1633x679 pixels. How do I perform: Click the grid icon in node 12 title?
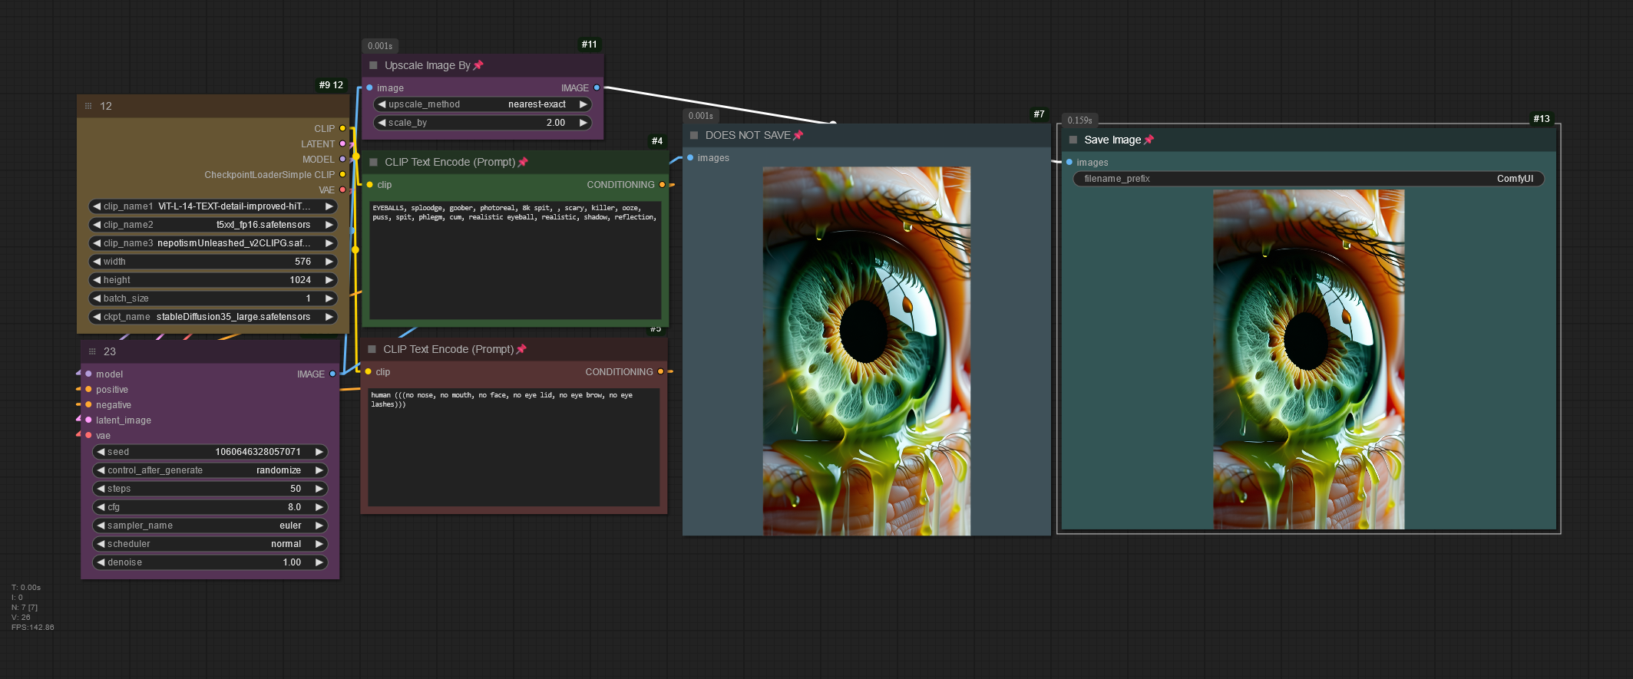pyautogui.click(x=88, y=106)
